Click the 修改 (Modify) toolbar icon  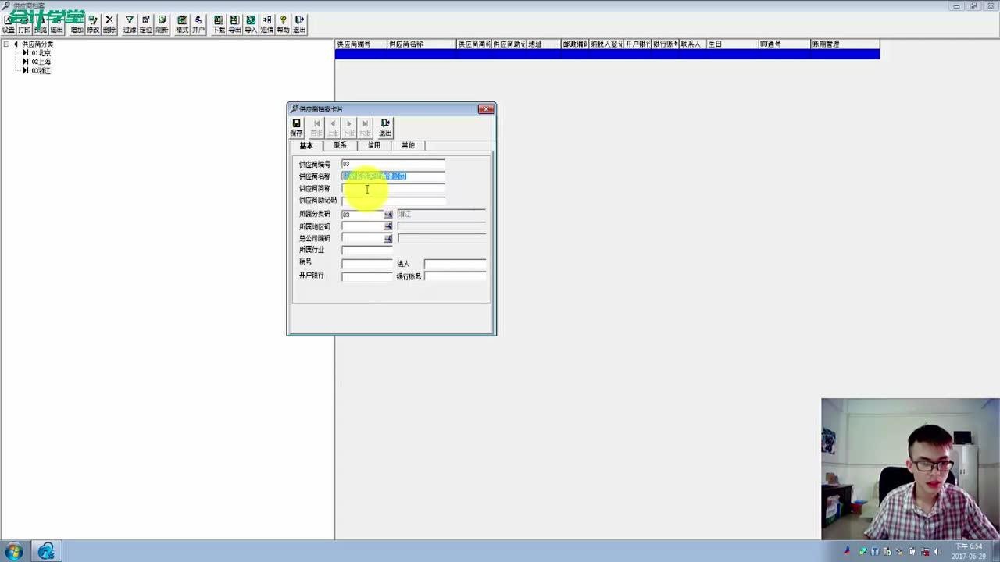(x=93, y=24)
